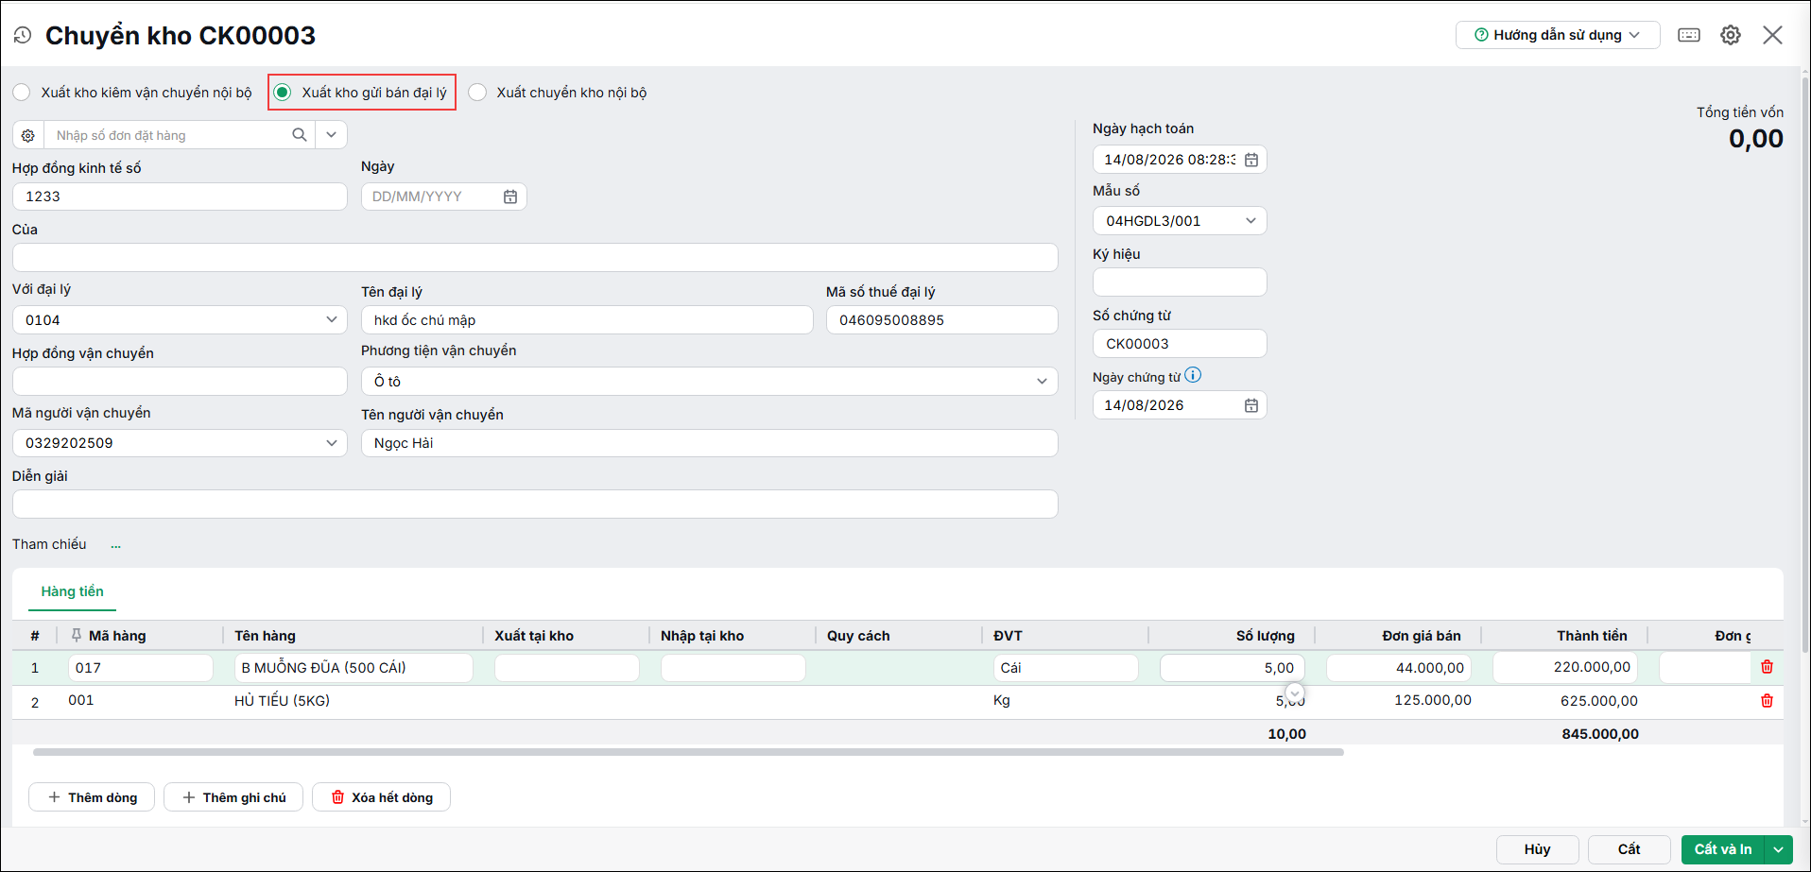Click the 125.000,00 price cell
This screenshot has height=872, width=1811.
pos(1433,700)
